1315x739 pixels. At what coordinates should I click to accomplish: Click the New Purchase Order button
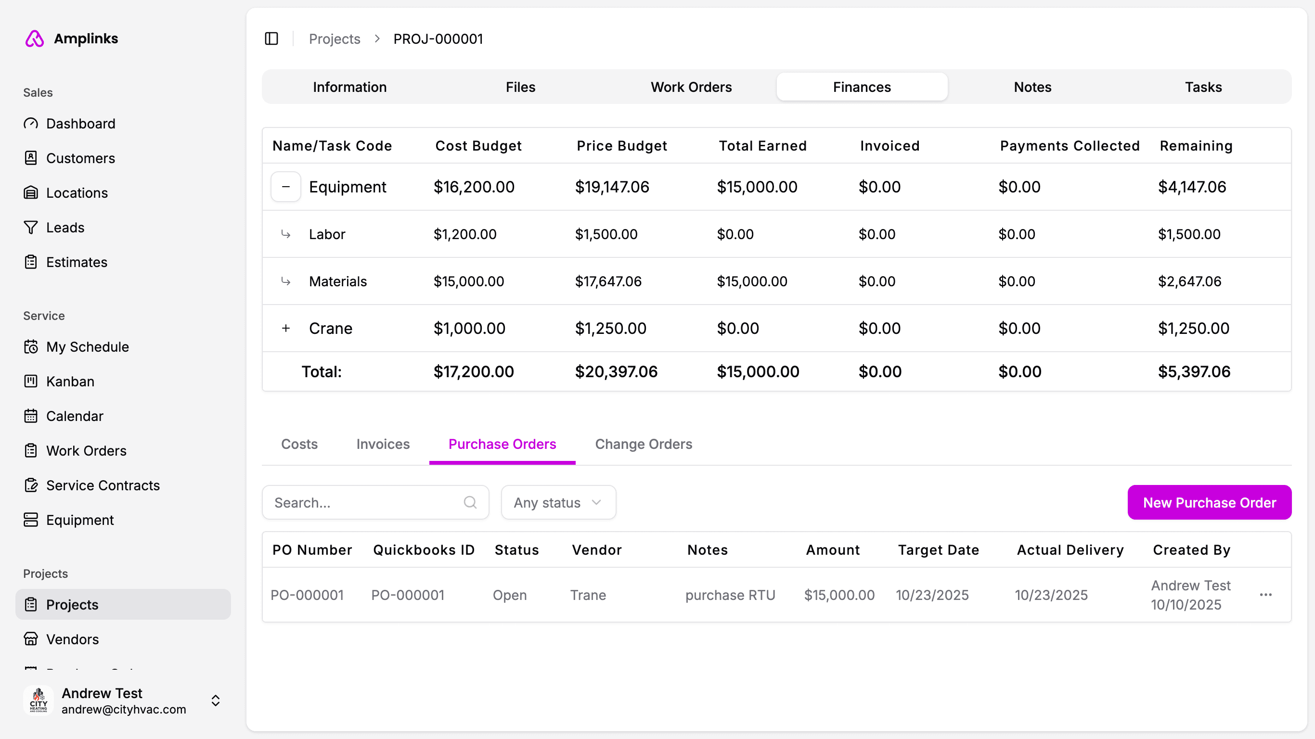tap(1209, 503)
